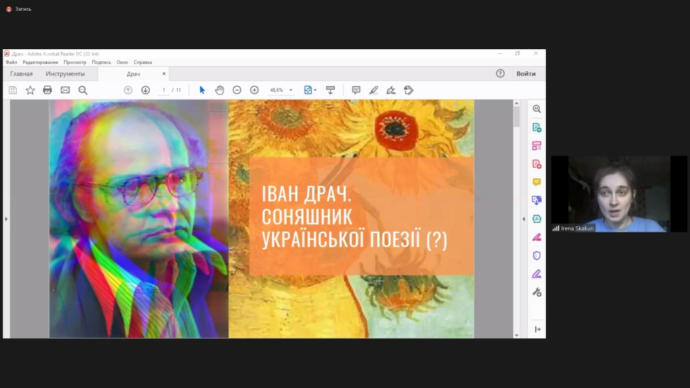This screenshot has height=388, width=690.
Task: Open Fill & Sign in the right panel
Action: click(x=536, y=274)
